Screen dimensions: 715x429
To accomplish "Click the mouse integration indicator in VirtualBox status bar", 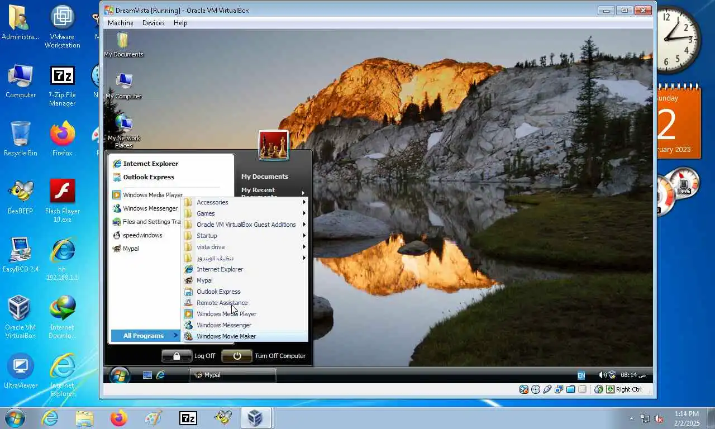I will coord(599,389).
